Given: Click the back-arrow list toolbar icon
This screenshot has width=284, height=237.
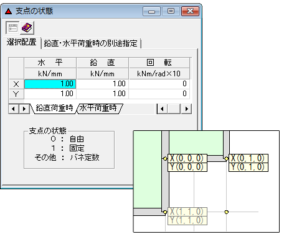Looking at the screenshot, I should [12, 28].
